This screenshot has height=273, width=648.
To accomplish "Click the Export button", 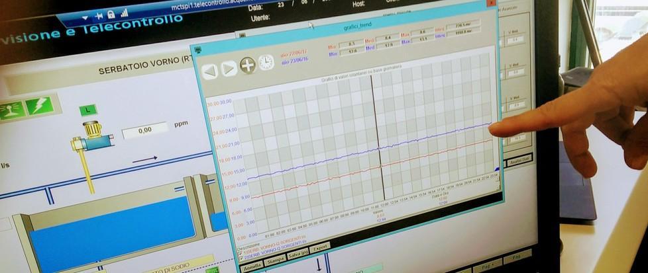I will (321, 247).
